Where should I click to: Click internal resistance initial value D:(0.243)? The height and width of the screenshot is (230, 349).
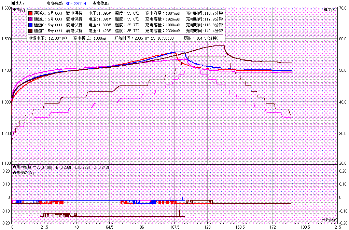click(103, 167)
